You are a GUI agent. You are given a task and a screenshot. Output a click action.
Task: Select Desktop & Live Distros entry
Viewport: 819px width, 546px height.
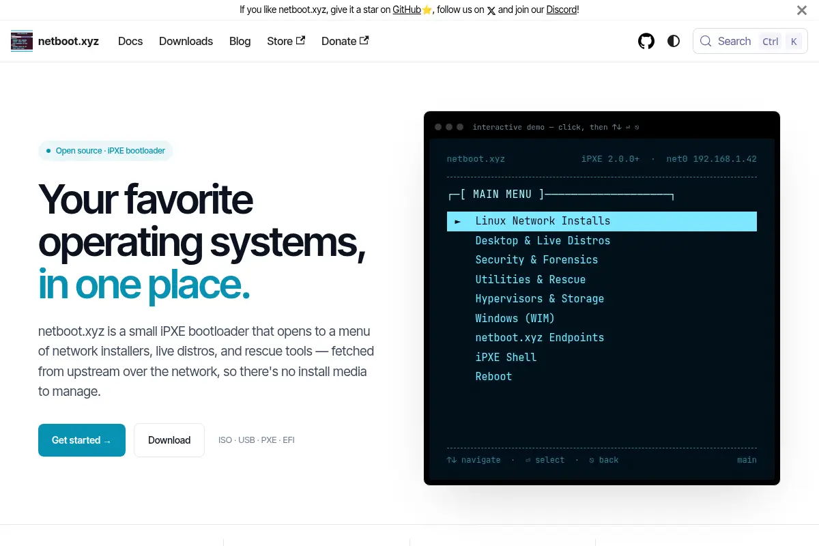click(543, 240)
